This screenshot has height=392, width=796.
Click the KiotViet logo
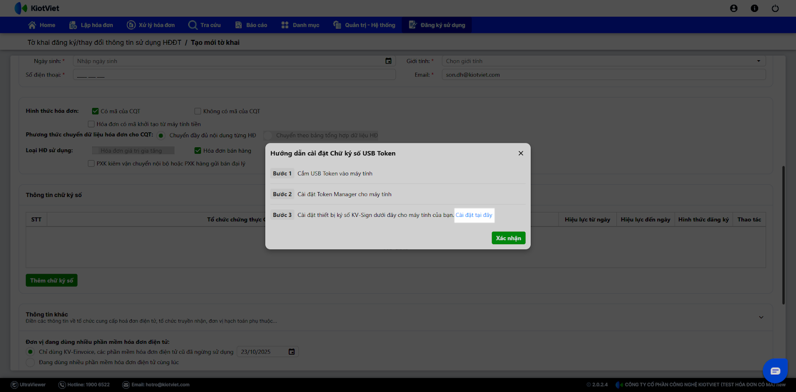click(37, 8)
